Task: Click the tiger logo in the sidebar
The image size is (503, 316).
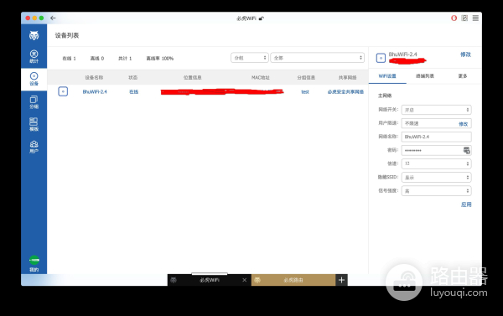Action: tap(34, 35)
